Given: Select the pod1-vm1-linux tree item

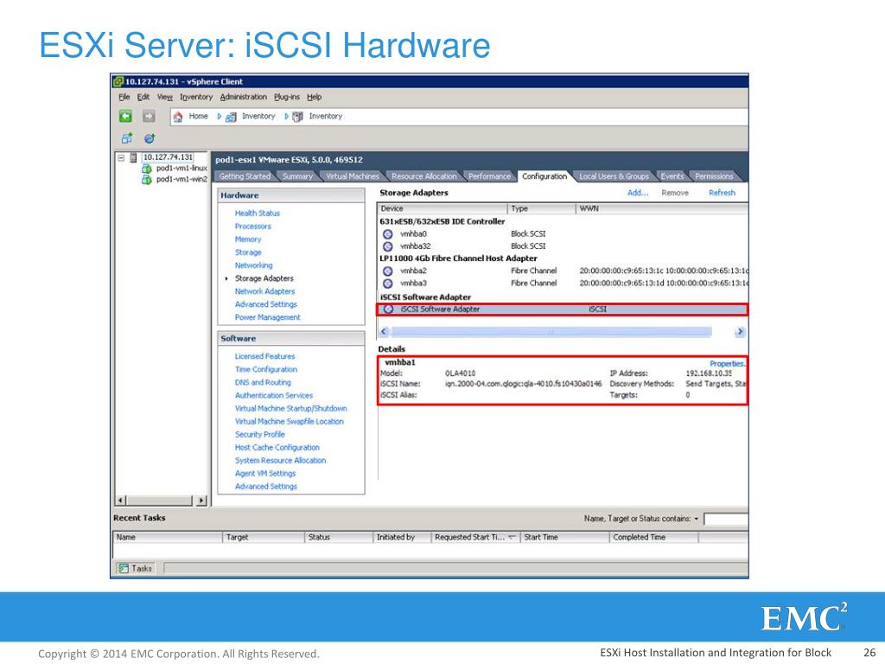Looking at the screenshot, I should click(x=181, y=169).
